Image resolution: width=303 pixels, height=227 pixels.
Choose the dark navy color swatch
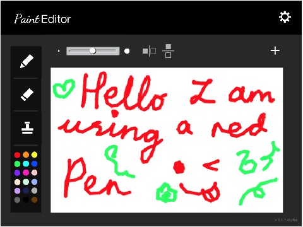point(26,190)
